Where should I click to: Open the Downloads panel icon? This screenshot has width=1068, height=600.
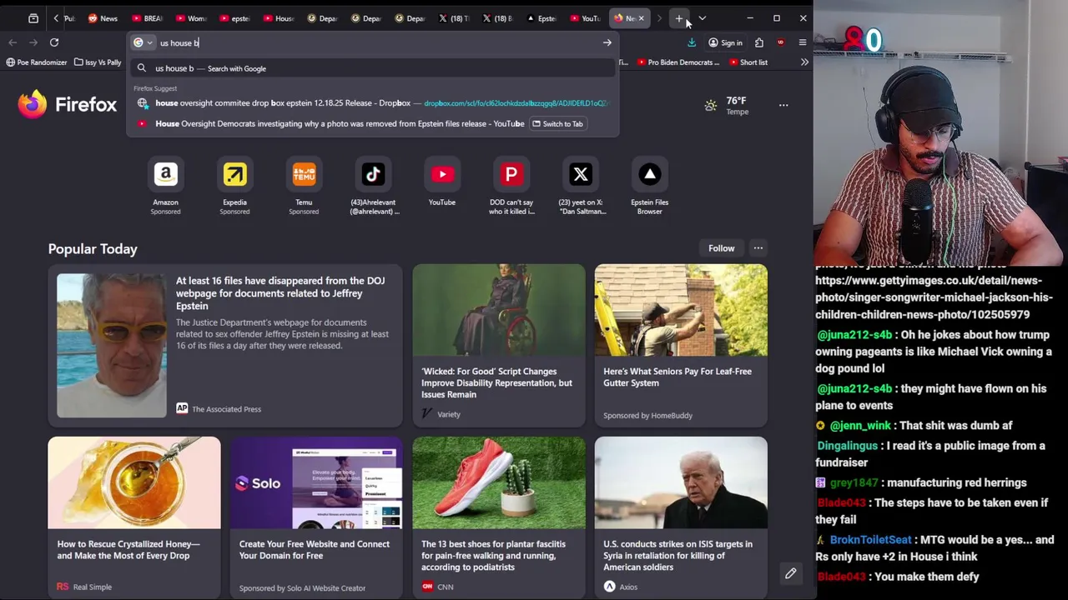tap(691, 42)
